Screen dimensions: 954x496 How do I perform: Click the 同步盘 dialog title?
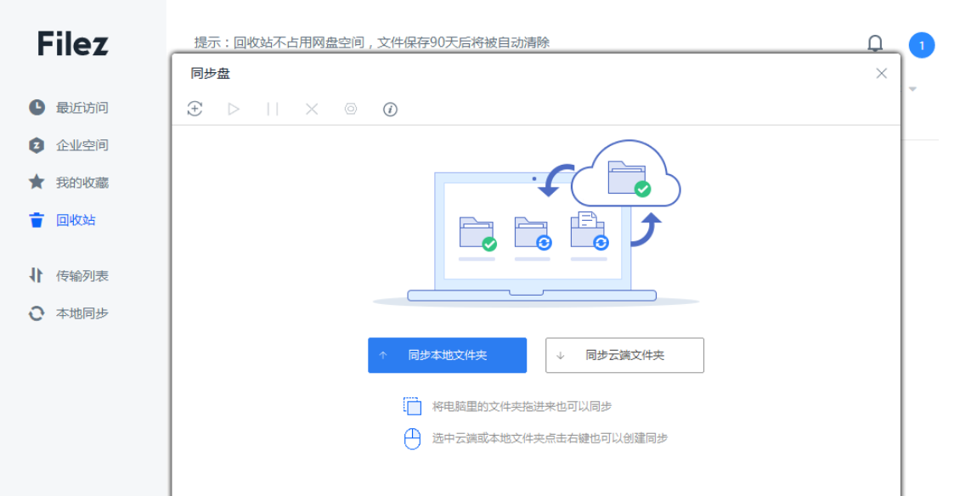[211, 74]
